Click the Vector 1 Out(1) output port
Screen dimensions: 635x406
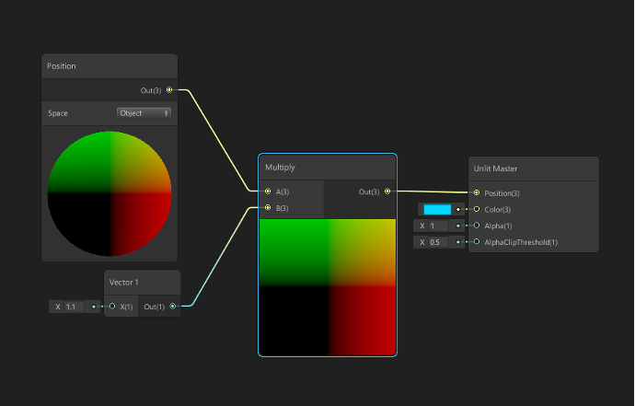(172, 306)
